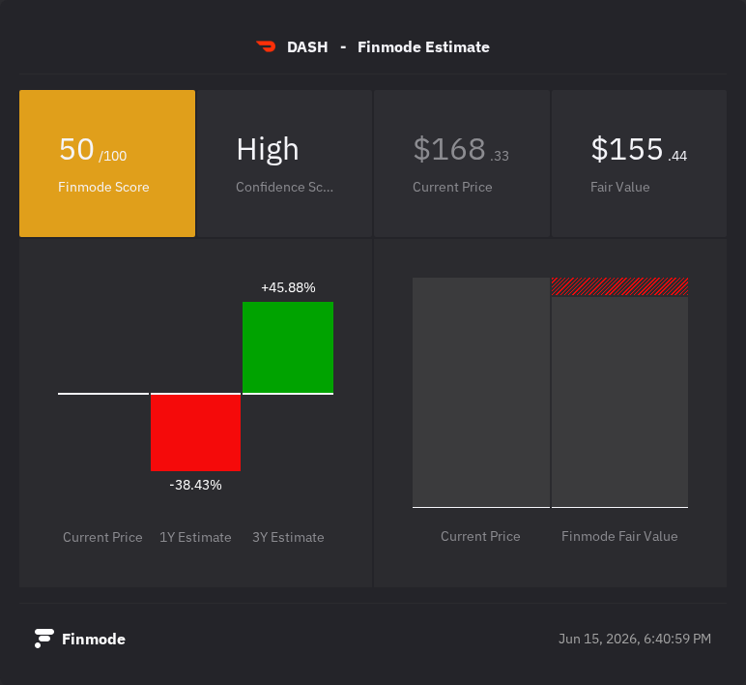
Task: Click the 'Jun 15, 2026, 6:40:59 PM' timestamp
Action: click(635, 639)
